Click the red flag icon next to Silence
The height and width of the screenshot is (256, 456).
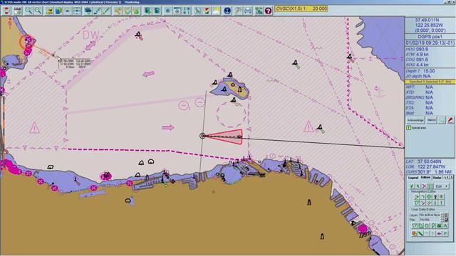point(450,120)
